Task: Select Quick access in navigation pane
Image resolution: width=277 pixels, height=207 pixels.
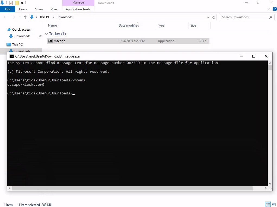Action: 21,30
